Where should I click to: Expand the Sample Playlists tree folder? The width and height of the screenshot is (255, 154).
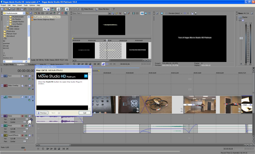coord(8,22)
